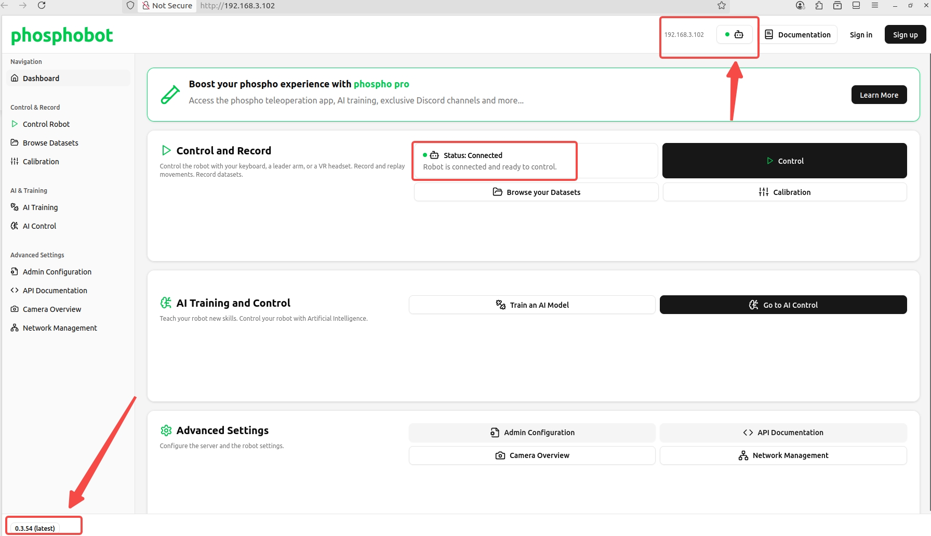Click Camera Overview button in Advanced Settings
Viewport: 931px width, 536px height.
point(532,455)
